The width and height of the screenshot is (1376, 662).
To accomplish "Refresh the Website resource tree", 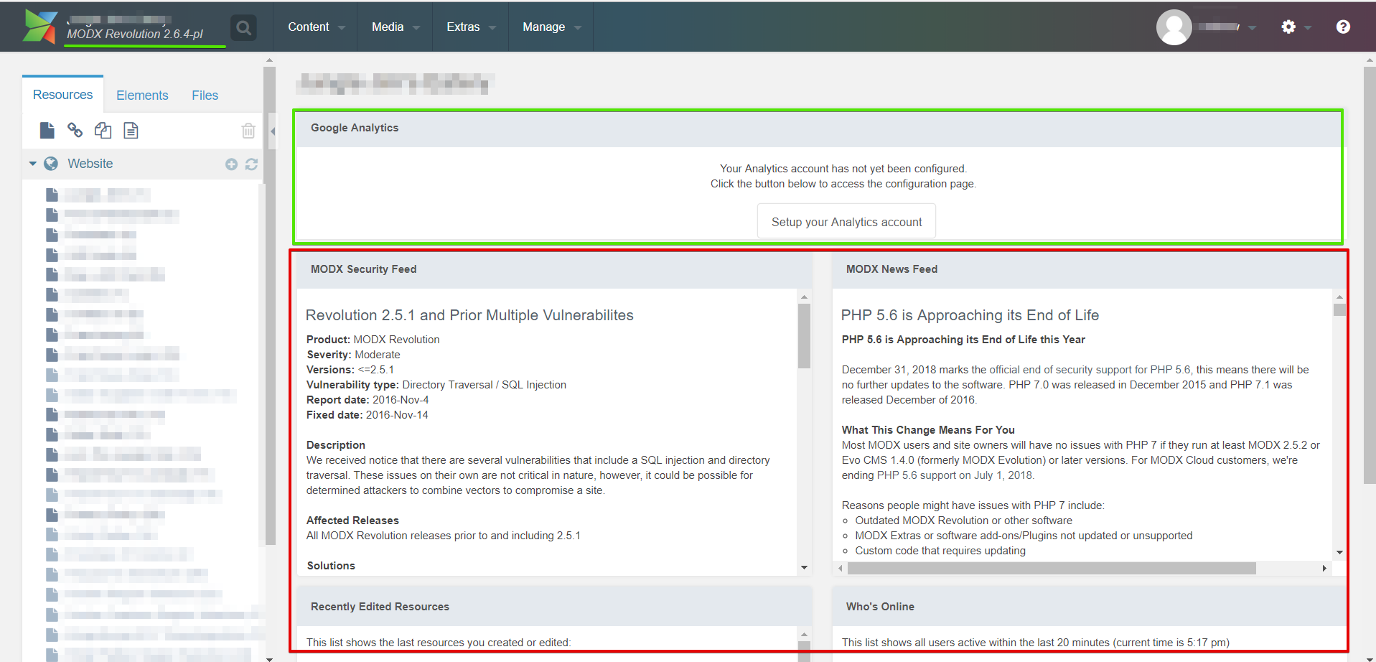I will 251,164.
